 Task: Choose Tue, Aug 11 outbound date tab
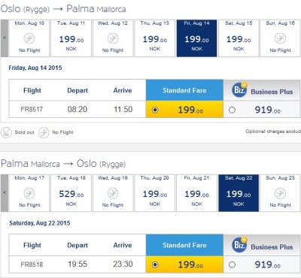tap(71, 38)
